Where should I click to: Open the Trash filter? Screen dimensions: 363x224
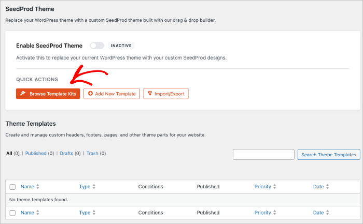pyautogui.click(x=93, y=153)
